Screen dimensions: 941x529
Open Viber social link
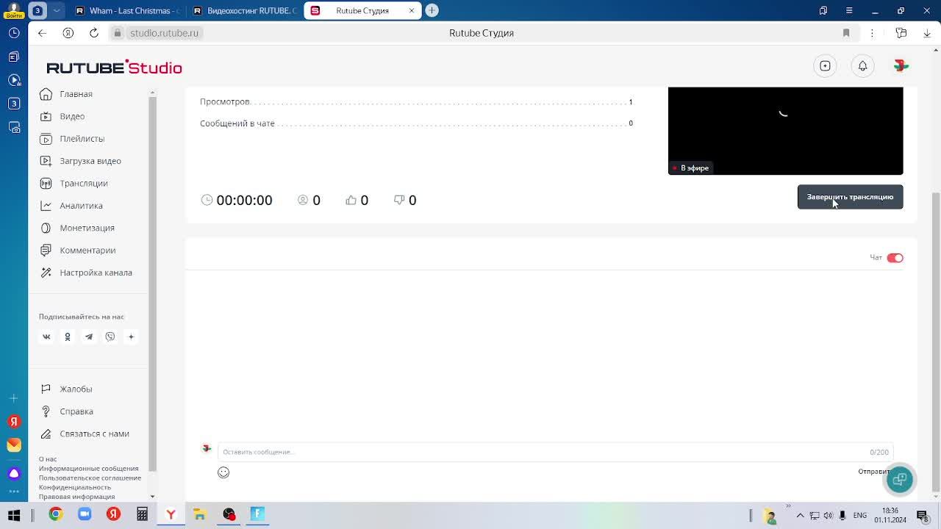(110, 337)
